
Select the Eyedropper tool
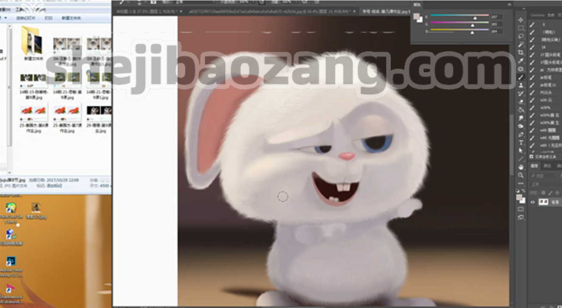[521, 61]
